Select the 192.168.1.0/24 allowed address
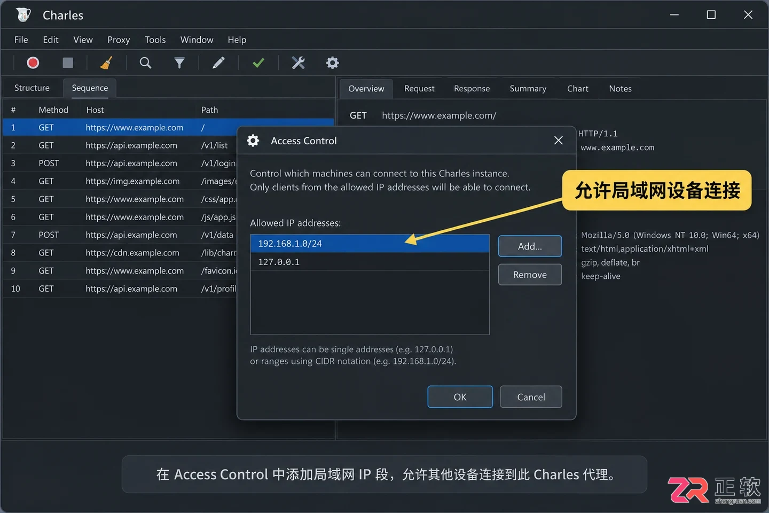The width and height of the screenshot is (769, 513). point(370,244)
